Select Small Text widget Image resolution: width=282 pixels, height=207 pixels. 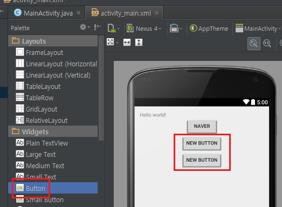pos(53,177)
